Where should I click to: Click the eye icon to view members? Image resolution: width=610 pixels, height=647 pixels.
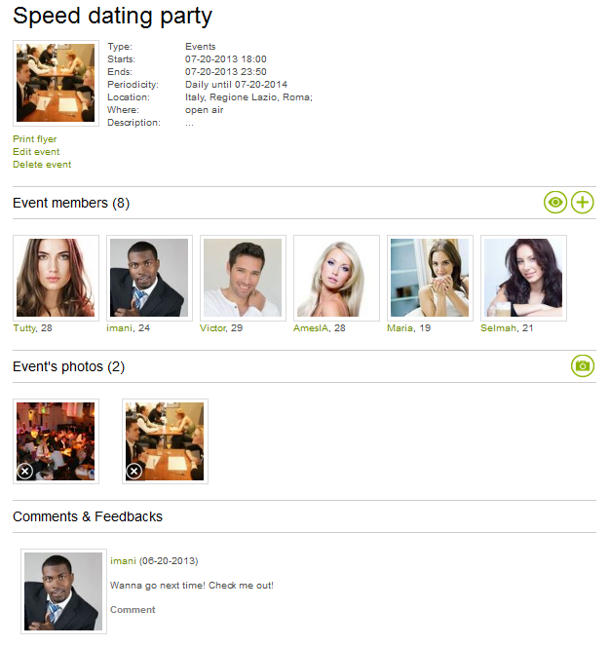pyautogui.click(x=555, y=203)
